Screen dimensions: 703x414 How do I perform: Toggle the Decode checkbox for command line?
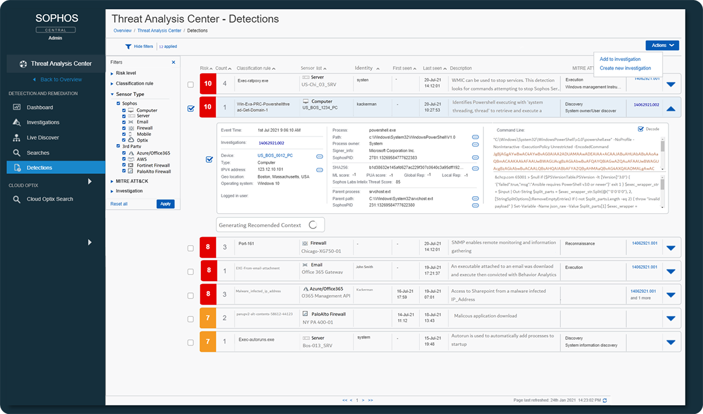[x=640, y=129]
